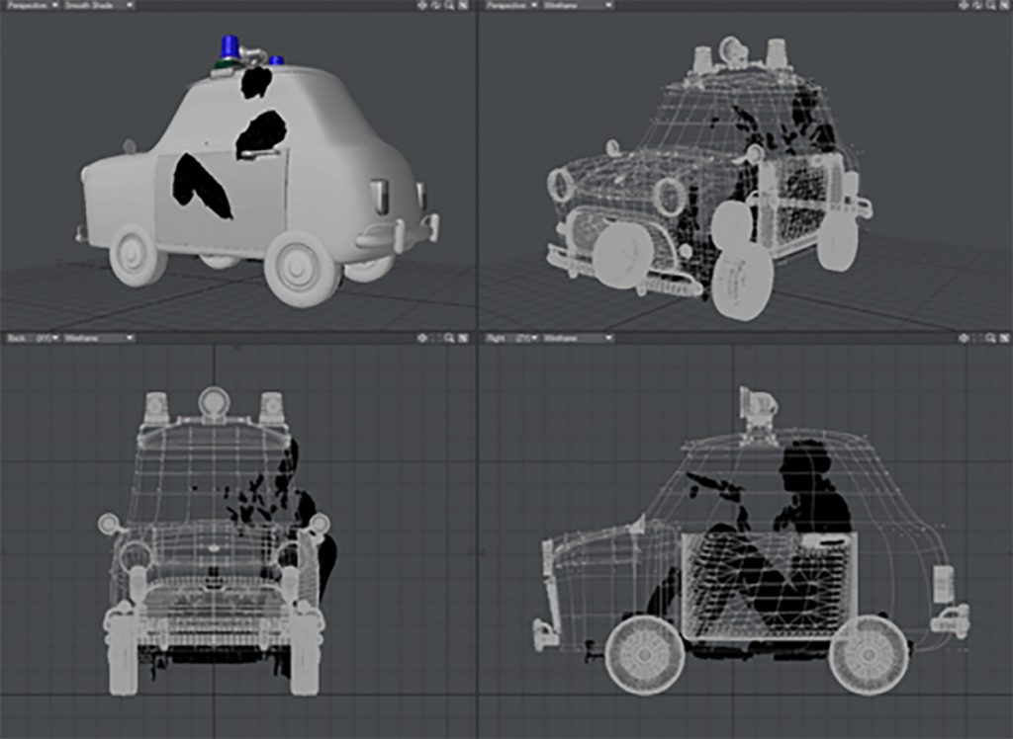
Task: Maximize the Right (ZY) viewport
Action: (1003, 338)
